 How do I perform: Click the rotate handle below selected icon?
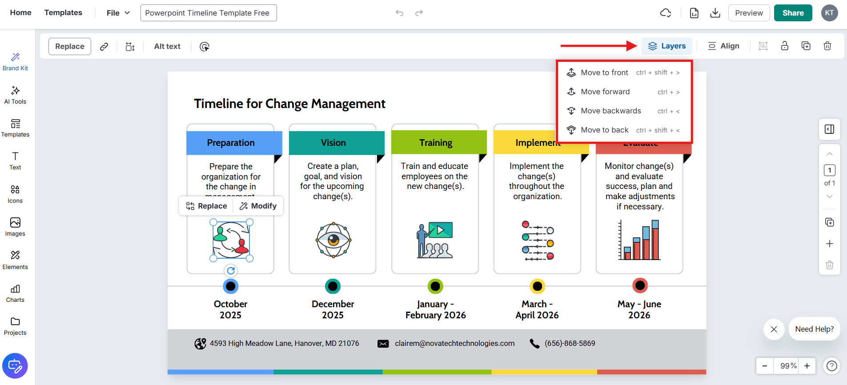click(x=231, y=271)
